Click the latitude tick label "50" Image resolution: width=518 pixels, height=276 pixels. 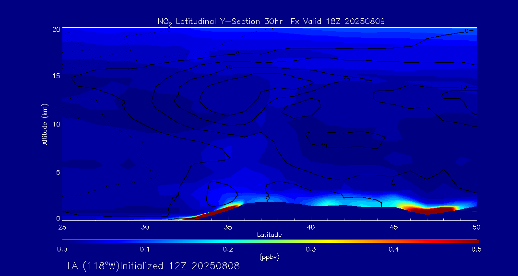[477, 227]
